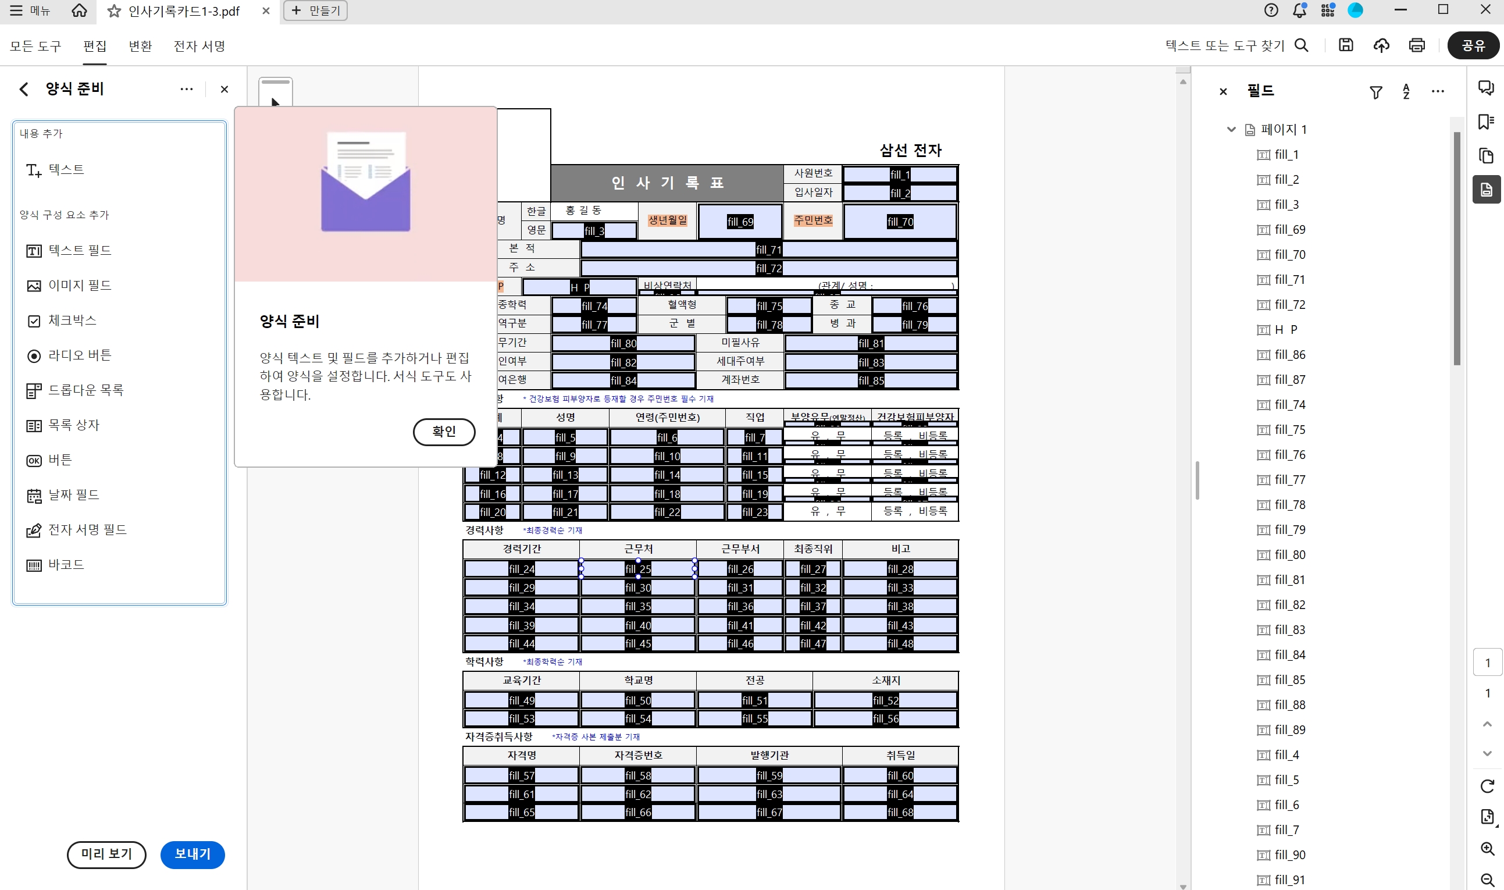The image size is (1504, 890).
Task: Click the save disk icon
Action: coord(1346,45)
